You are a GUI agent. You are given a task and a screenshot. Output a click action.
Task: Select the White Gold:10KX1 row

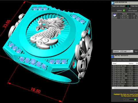click(125, 68)
